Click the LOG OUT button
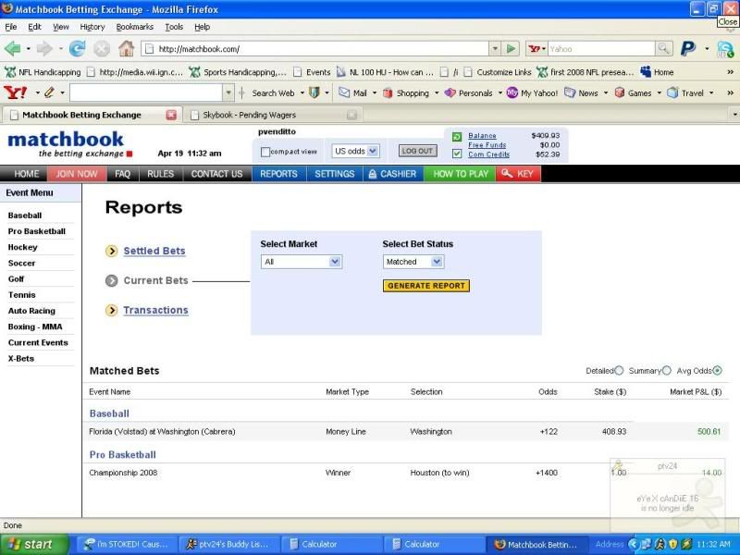 [417, 151]
